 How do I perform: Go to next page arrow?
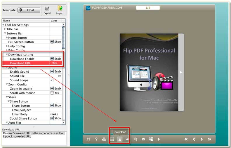(x=202, y=139)
